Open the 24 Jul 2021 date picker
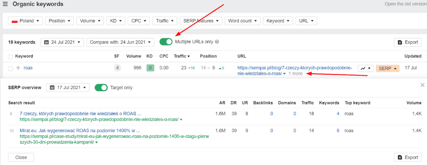This screenshot has height=165, width=427. pos(62,42)
